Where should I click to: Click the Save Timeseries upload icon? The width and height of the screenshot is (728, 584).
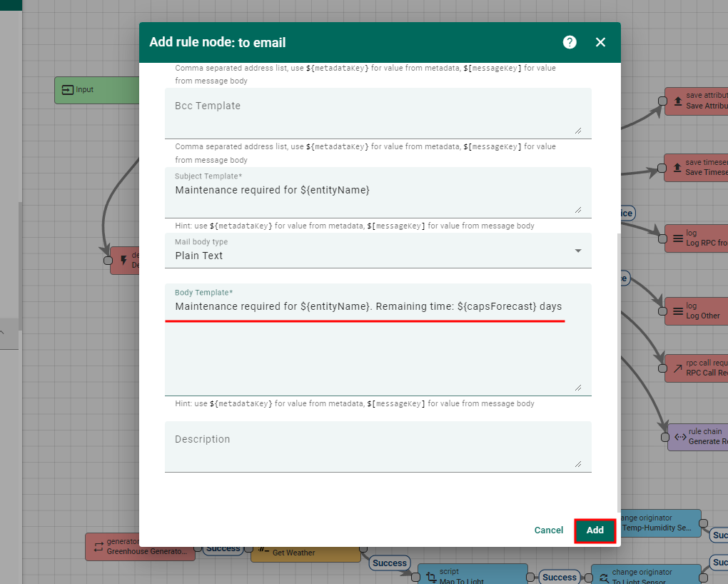[677, 167]
